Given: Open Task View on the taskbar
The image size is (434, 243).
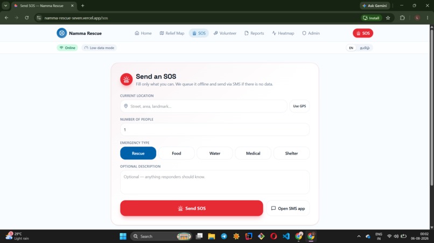Looking at the screenshot, I should click(199, 237).
